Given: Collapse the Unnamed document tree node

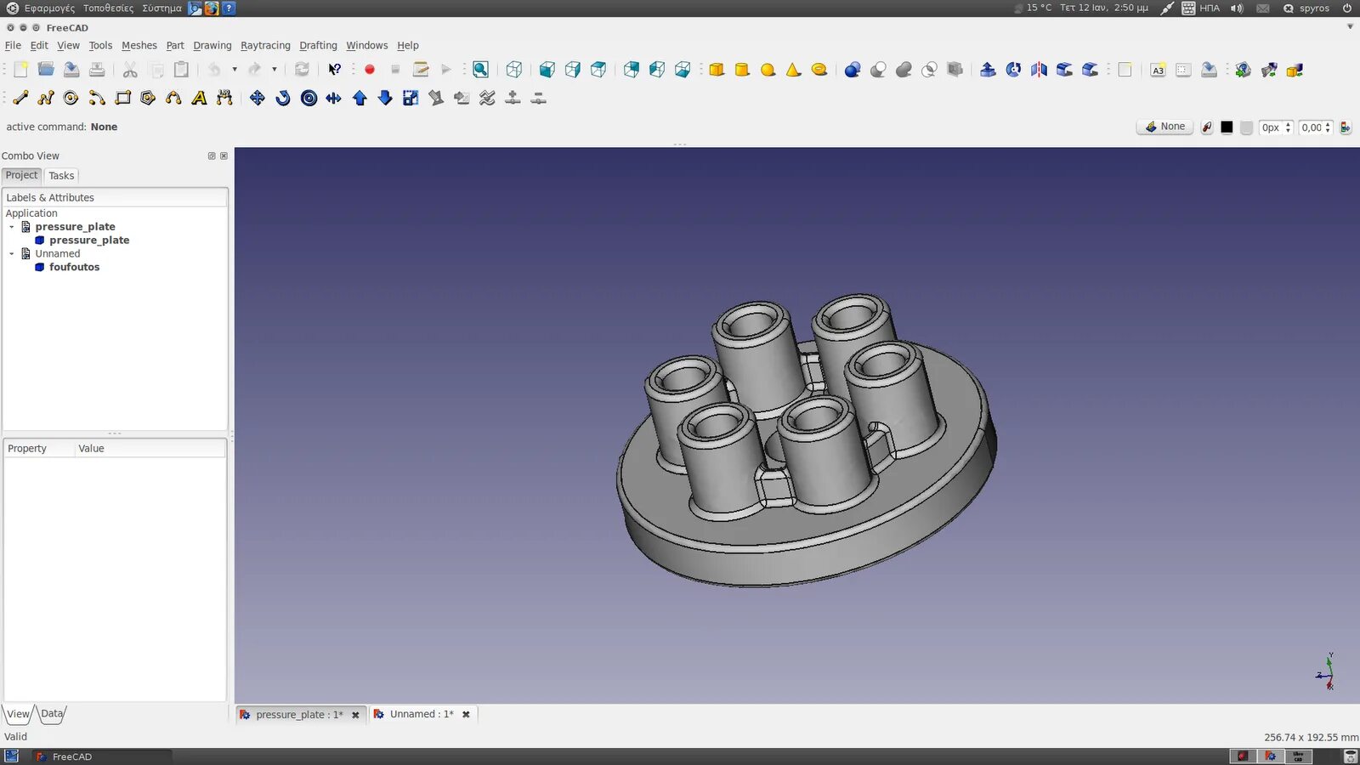Looking at the screenshot, I should click(12, 254).
